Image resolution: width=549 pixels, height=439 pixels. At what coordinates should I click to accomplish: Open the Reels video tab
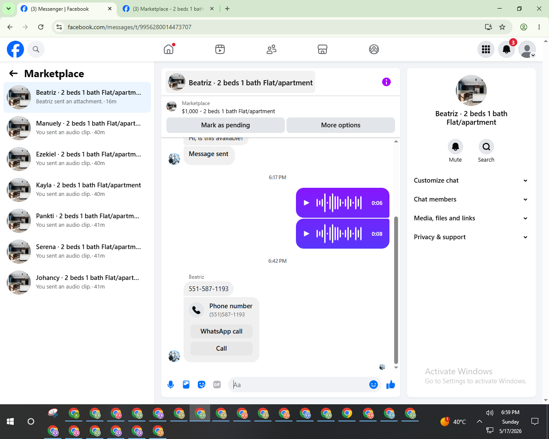[220, 49]
